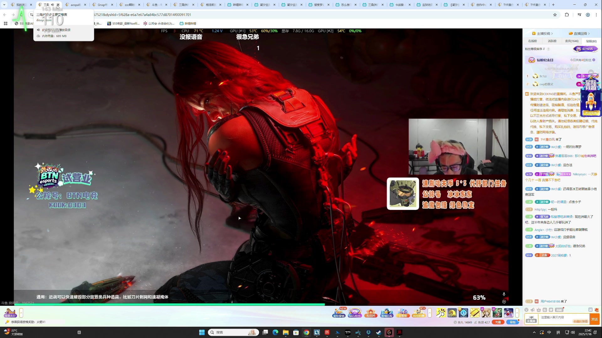
Task: Click the microphone icon on the player
Action: point(504,294)
